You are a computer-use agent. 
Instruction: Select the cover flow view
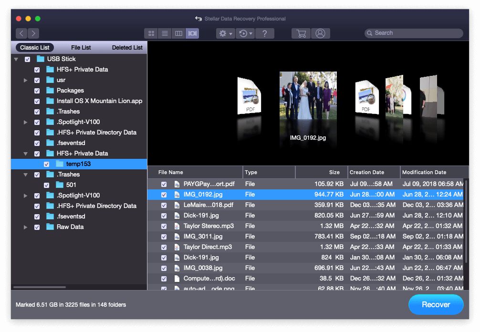tap(192, 33)
